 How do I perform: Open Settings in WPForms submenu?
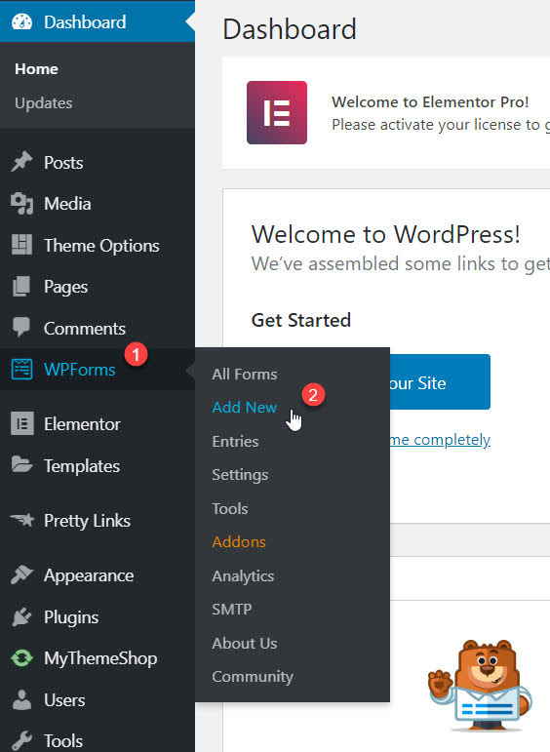point(240,475)
